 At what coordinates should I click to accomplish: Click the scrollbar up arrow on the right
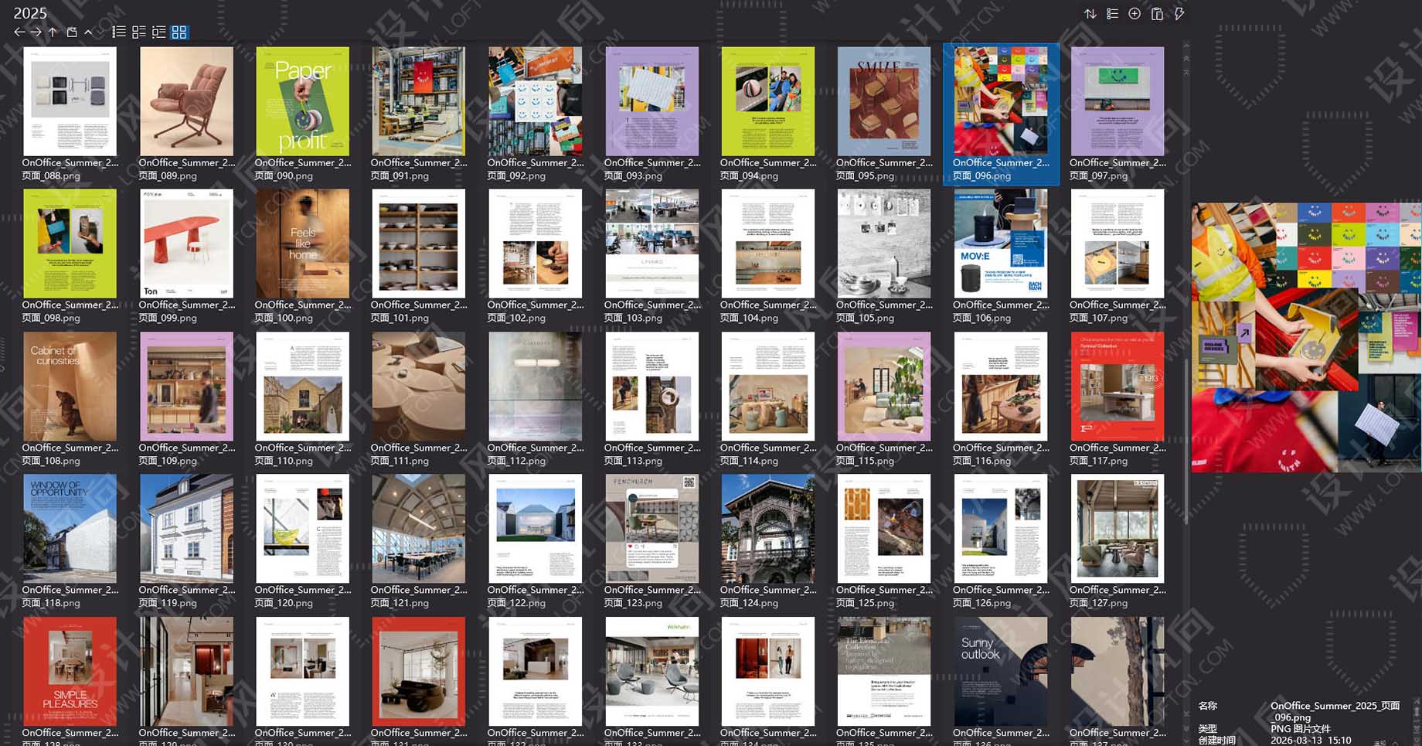[1186, 46]
